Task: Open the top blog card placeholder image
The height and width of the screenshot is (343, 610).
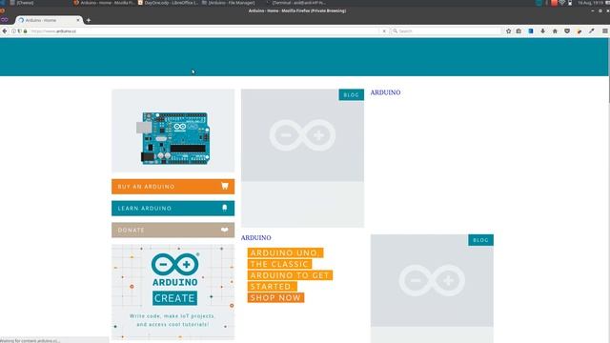Action: [x=302, y=135]
